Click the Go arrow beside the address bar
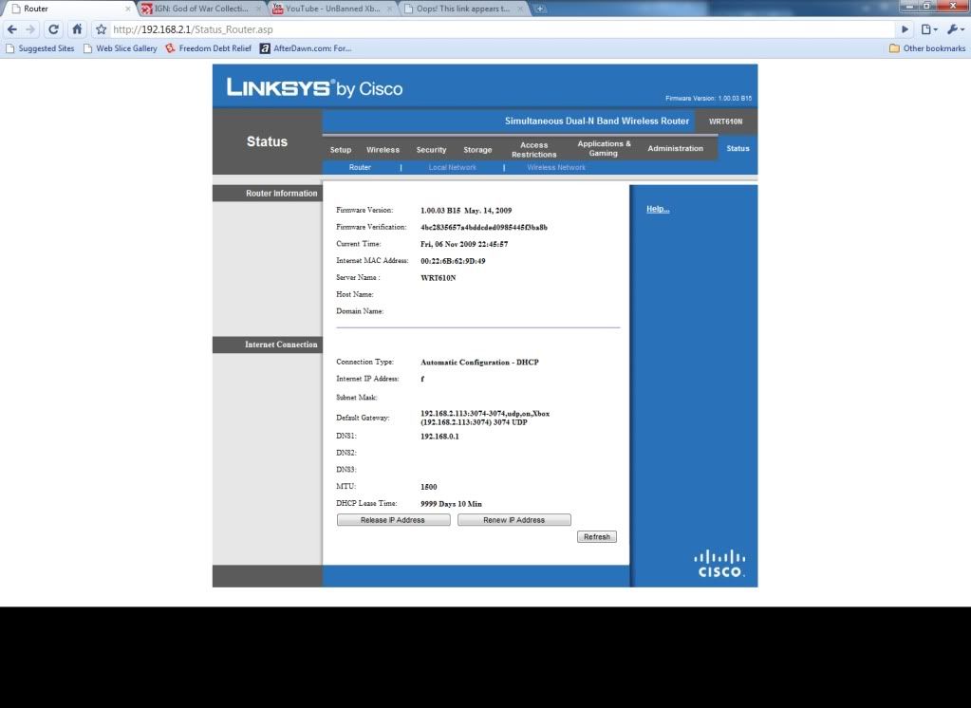 (906, 29)
